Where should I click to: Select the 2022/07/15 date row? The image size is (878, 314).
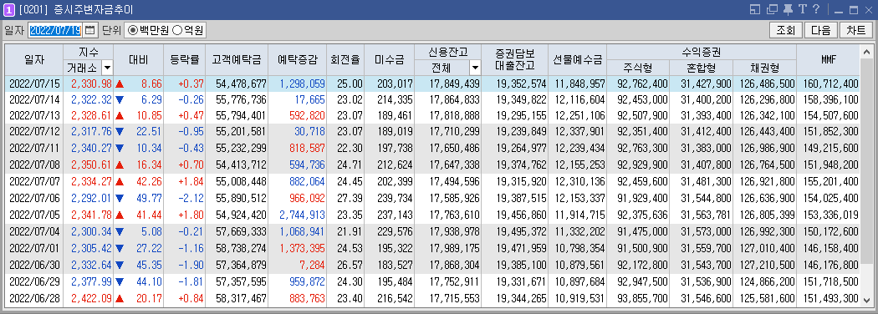pyautogui.click(x=433, y=84)
